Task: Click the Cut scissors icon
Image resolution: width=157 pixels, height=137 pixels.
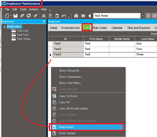Action: pos(44,16)
